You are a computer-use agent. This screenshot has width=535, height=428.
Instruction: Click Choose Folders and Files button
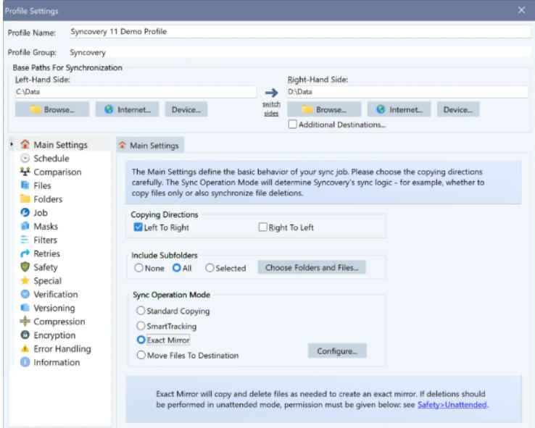click(x=312, y=267)
